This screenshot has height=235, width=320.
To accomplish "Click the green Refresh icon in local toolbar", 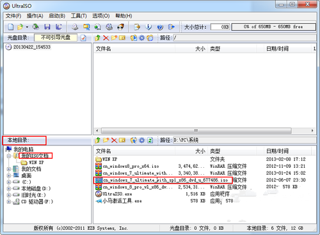I will tap(150, 140).
